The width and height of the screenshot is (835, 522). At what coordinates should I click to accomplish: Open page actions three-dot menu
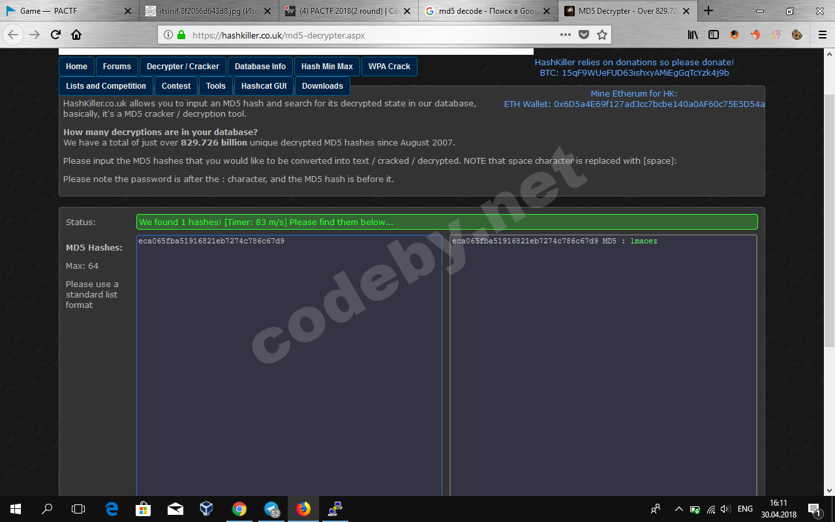[565, 35]
